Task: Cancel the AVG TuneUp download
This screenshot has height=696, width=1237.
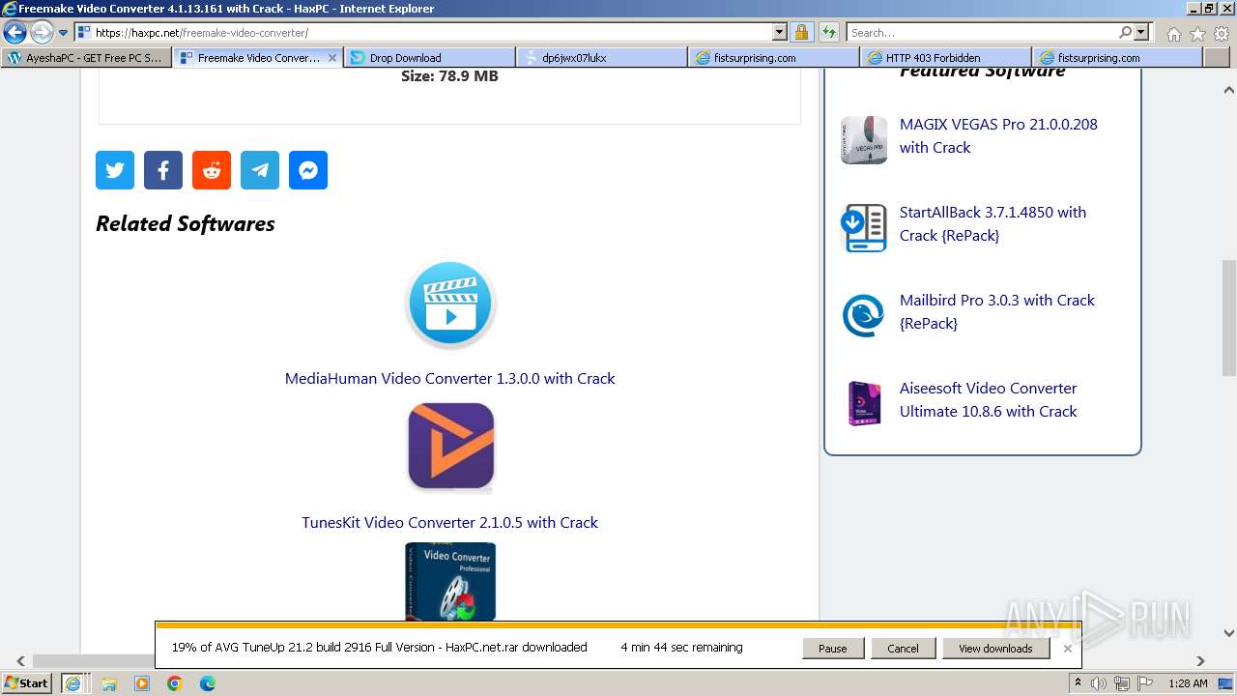Action: pos(904,649)
